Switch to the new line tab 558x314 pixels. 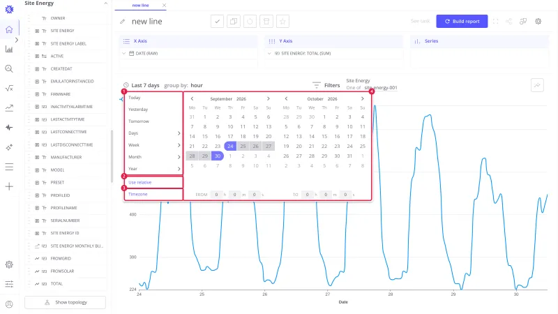click(x=140, y=6)
